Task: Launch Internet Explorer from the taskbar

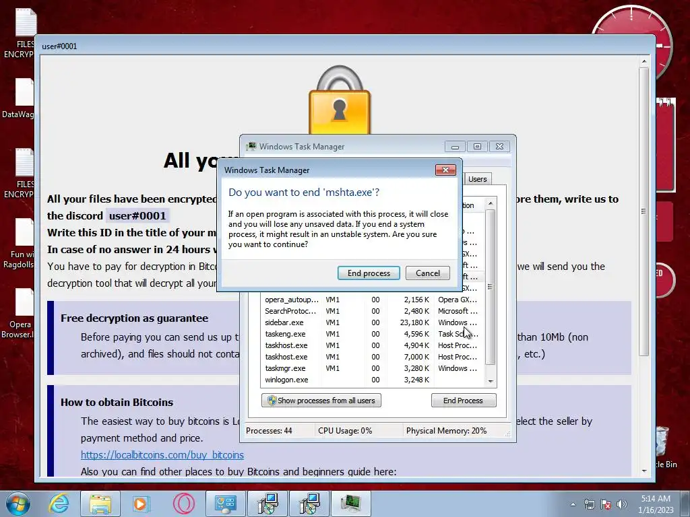Action: [59, 504]
